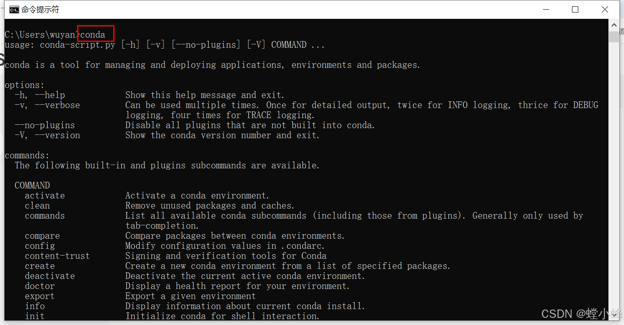The width and height of the screenshot is (624, 325).
Task: Click the 'COMMAND' subheading in list
Action: pos(32,186)
